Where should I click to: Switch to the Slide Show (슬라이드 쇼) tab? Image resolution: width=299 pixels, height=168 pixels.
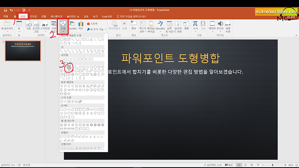(x=73, y=16)
